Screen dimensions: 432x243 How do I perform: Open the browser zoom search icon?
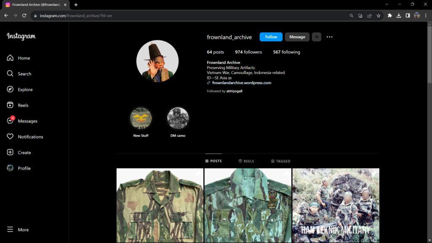[x=351, y=16]
